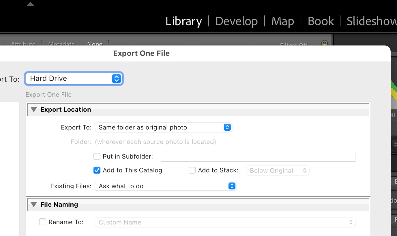Switch to the Library module
The height and width of the screenshot is (236, 397).
183,22
